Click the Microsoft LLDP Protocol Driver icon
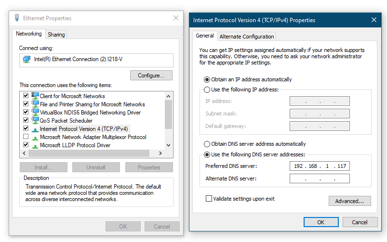 point(35,146)
